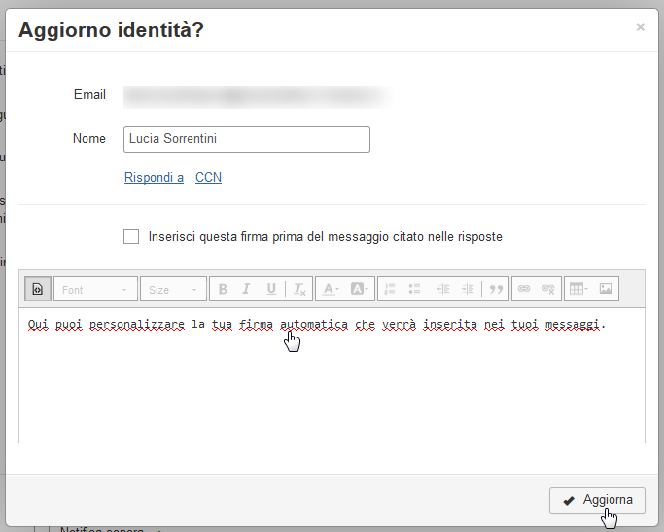Open the Font dropdown
The width and height of the screenshot is (664, 532).
[95, 289]
